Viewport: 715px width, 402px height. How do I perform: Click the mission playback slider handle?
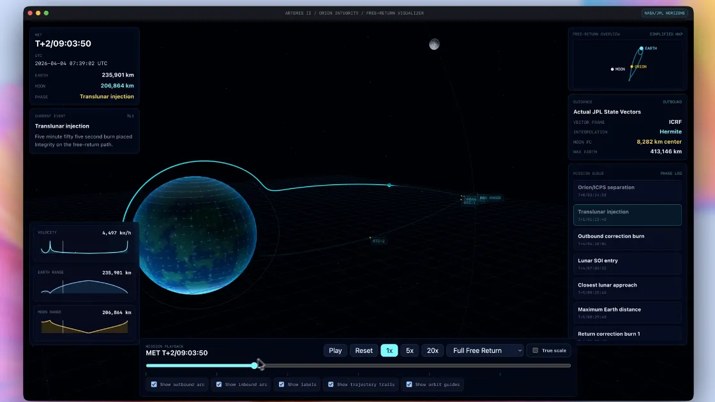(255, 366)
